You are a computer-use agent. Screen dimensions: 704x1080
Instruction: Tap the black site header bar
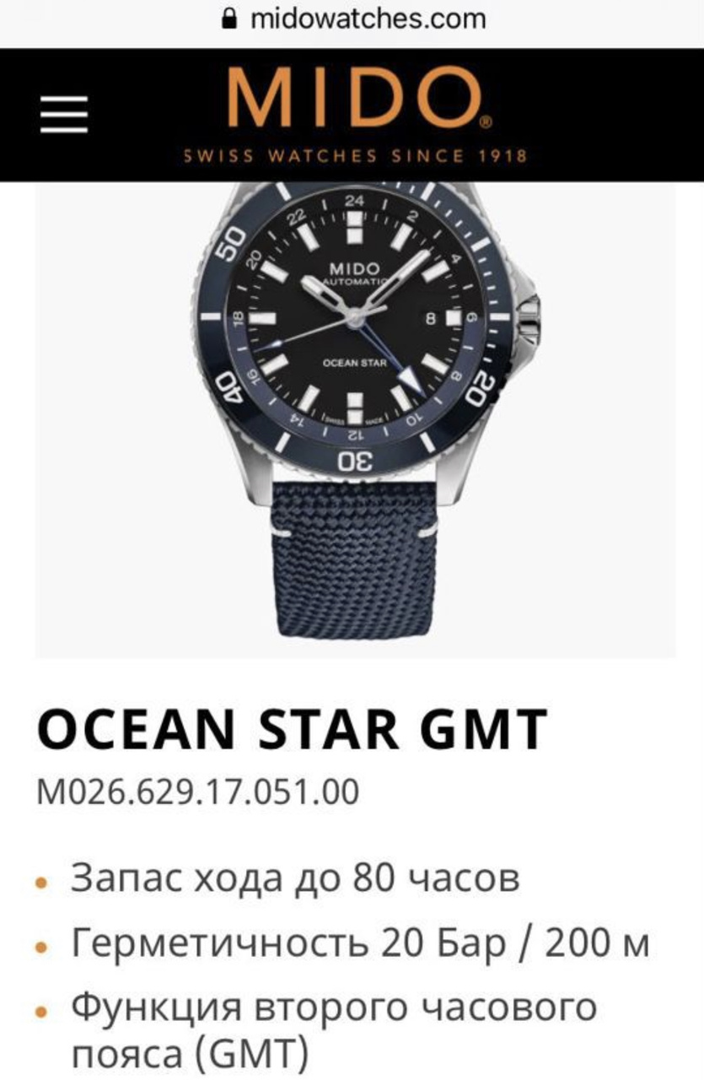[352, 115]
